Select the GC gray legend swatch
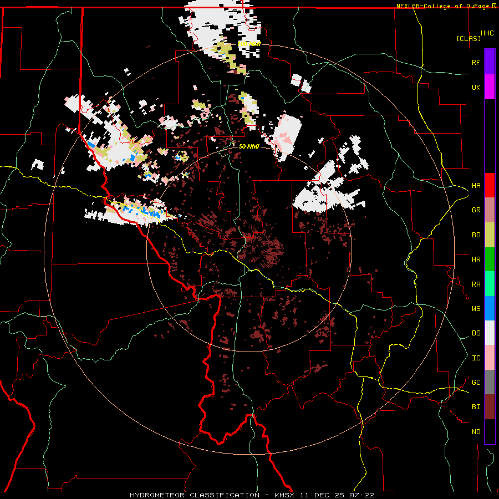The height and width of the screenshot is (499, 499). click(x=490, y=382)
